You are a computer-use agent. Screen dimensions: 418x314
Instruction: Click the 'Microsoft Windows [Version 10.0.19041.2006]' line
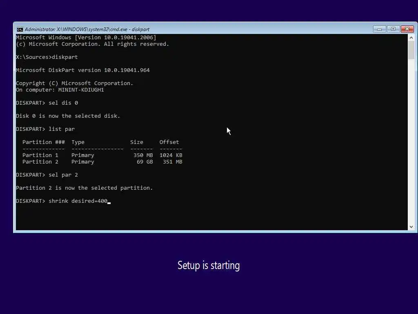[86, 37]
